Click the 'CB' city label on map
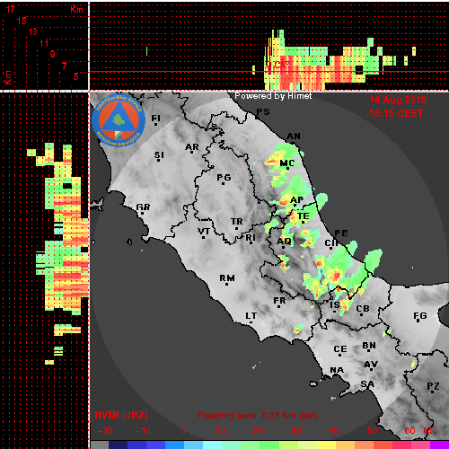Image resolution: width=449 pixels, height=449 pixels. [363, 308]
